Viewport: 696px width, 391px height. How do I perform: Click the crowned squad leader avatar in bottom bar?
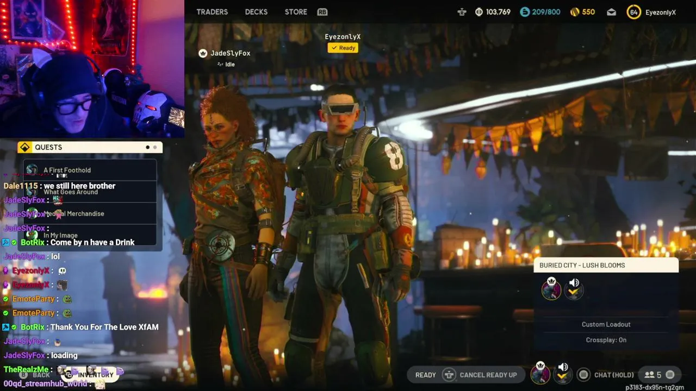coord(540,374)
